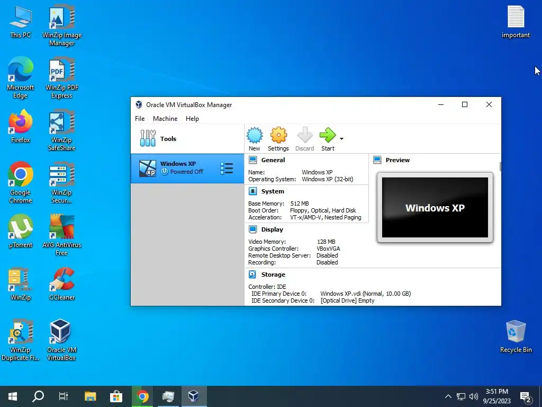Open Microsoft Store from taskbar
The image size is (542, 407).
[116, 396]
